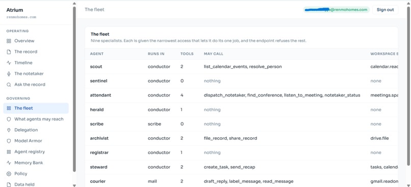Select the scout agent row name
The image size is (411, 187).
(96, 67)
